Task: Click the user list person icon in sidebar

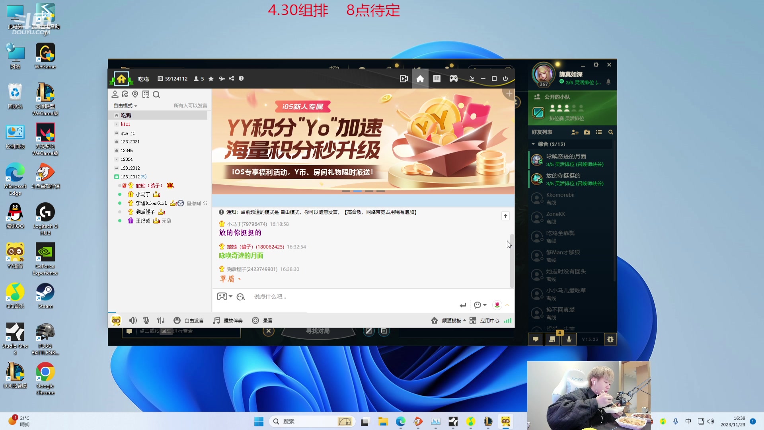Action: 115,94
